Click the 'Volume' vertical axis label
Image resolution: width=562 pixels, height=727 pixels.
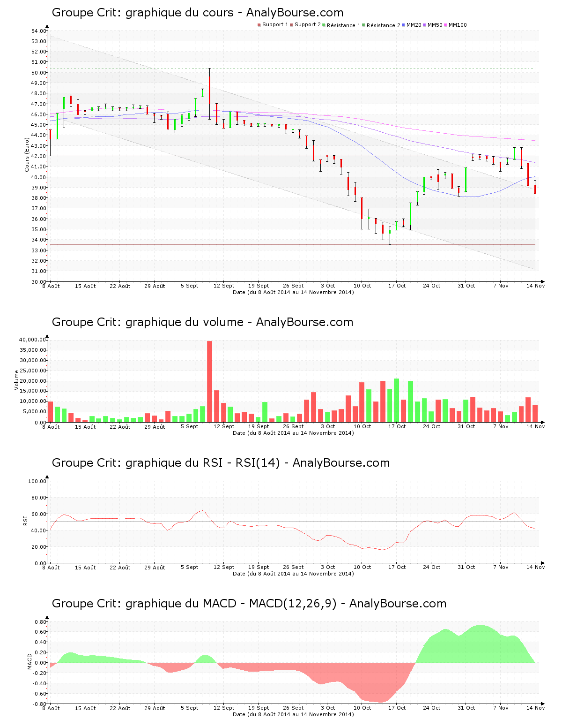point(17,380)
